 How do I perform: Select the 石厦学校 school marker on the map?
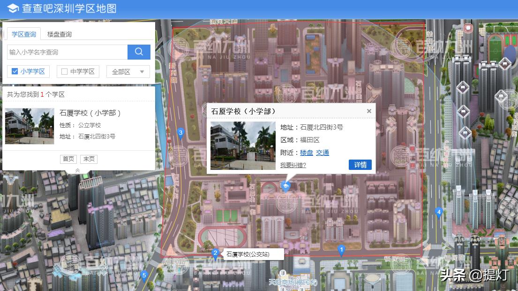pos(286,185)
